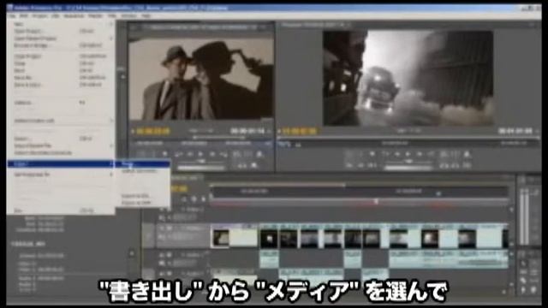
Task: Click the Program monitor yellow current timecode
Action: 300,131
